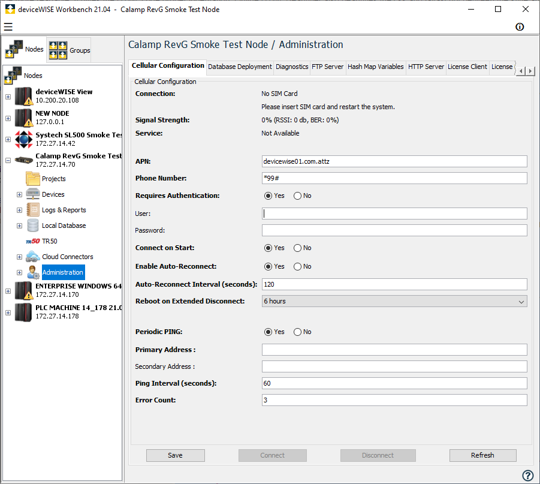Set Enable Auto-Reconnect to Yes
The image size is (540, 484).
point(268,266)
